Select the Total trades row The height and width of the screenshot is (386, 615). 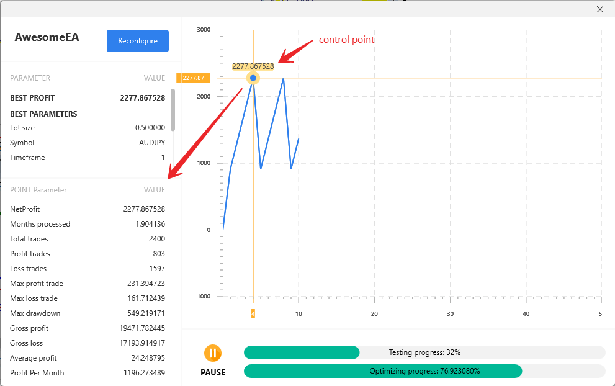(88, 239)
